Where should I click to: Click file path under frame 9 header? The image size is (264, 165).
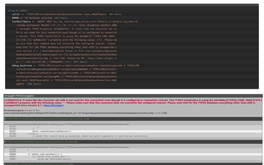pos(66,124)
